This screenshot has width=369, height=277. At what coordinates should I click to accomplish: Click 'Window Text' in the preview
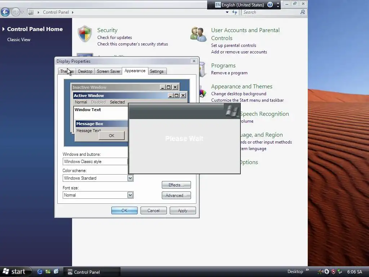tap(88, 110)
